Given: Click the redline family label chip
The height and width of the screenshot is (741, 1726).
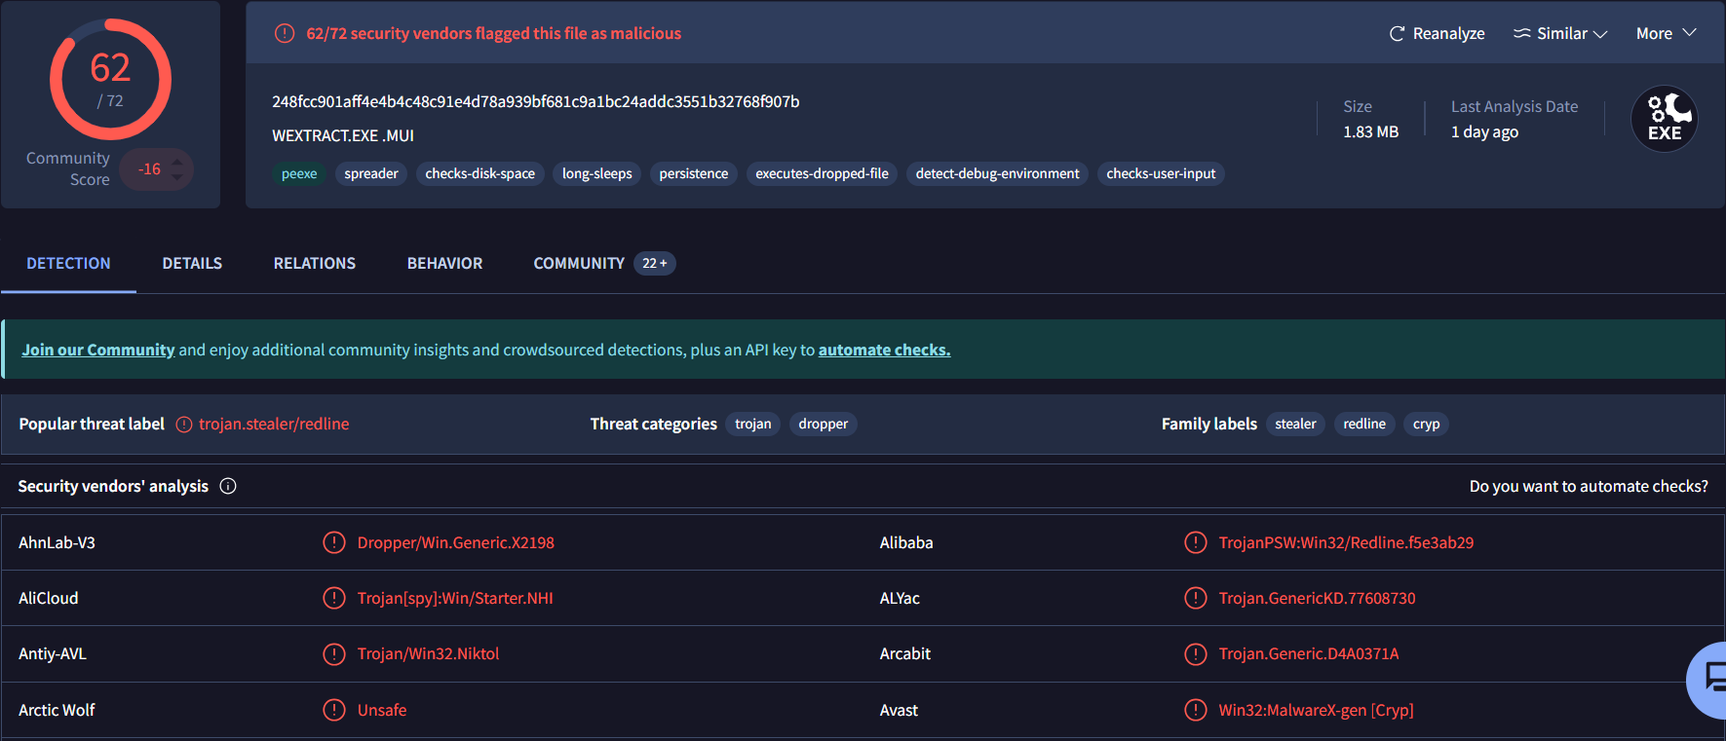Looking at the screenshot, I should [1364, 424].
